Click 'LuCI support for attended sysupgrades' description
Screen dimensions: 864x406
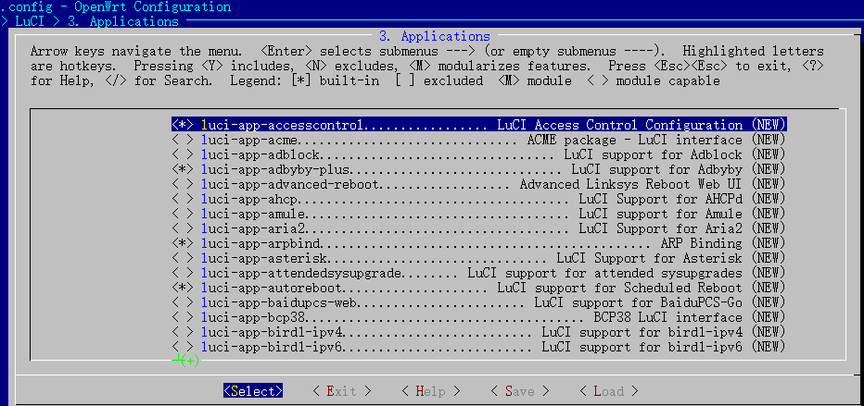pos(605,273)
